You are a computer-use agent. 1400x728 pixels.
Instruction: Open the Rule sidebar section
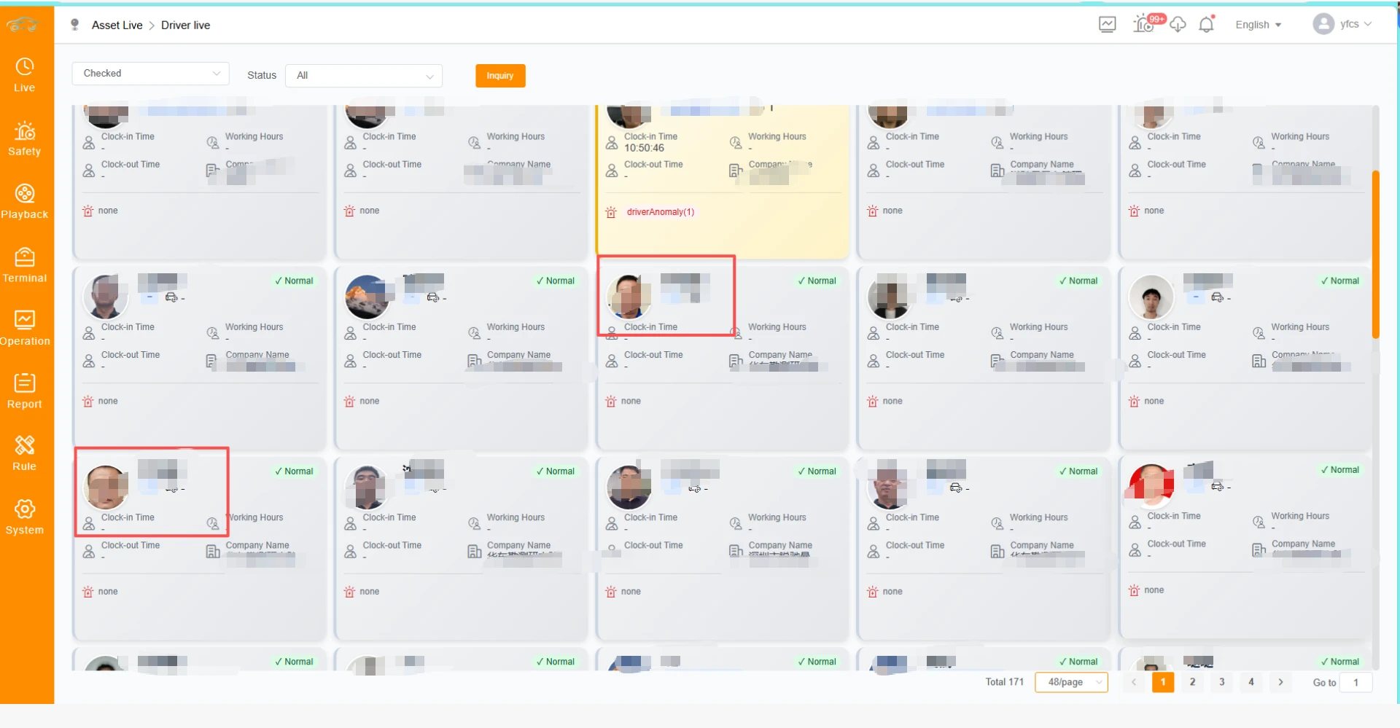[x=25, y=454]
